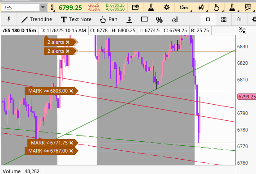Click the 'L: 6774.5' low value
Viewport: 256px width, 174px height.
coord(149,30)
